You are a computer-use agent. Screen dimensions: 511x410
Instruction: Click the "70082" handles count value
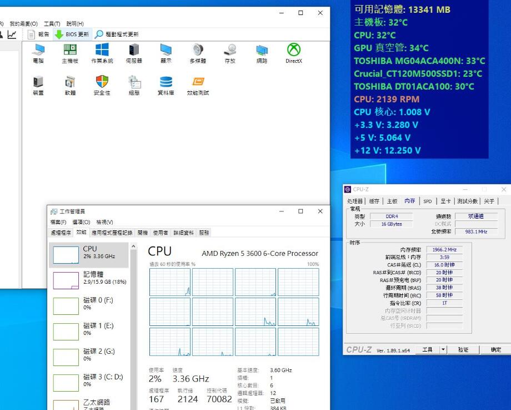tap(219, 399)
